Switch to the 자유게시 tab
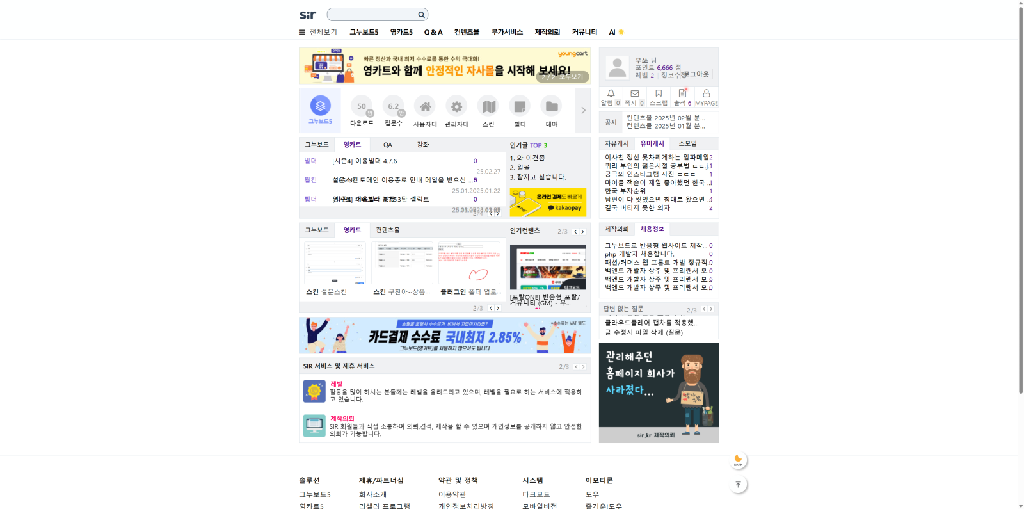1024x509 pixels. [x=617, y=144]
